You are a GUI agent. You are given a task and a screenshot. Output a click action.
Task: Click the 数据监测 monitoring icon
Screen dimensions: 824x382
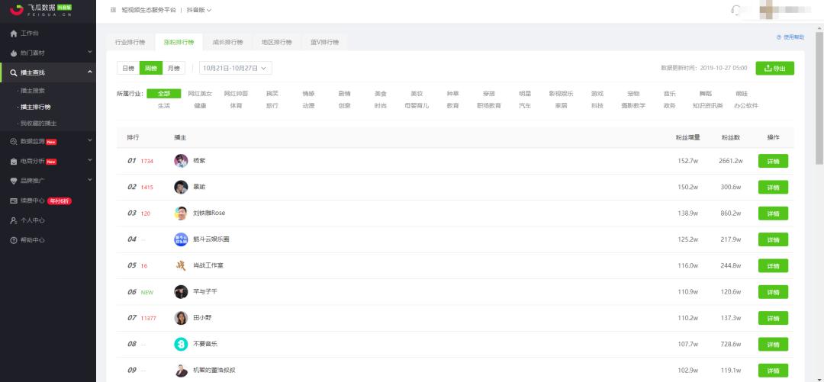(14, 141)
